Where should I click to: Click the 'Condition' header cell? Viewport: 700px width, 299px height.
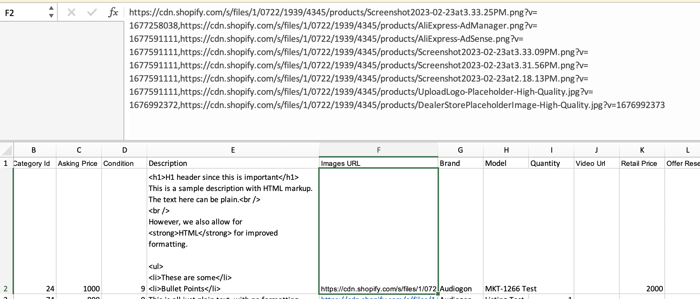(x=125, y=163)
